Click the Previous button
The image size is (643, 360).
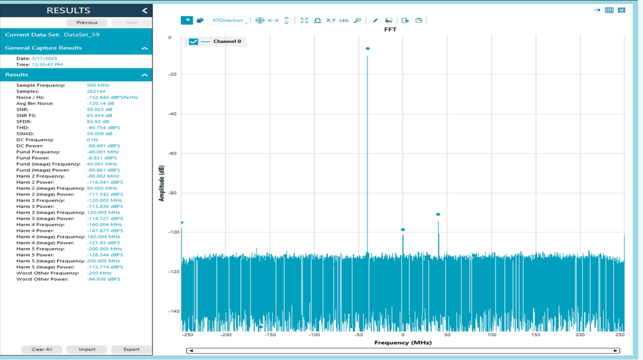pos(87,22)
